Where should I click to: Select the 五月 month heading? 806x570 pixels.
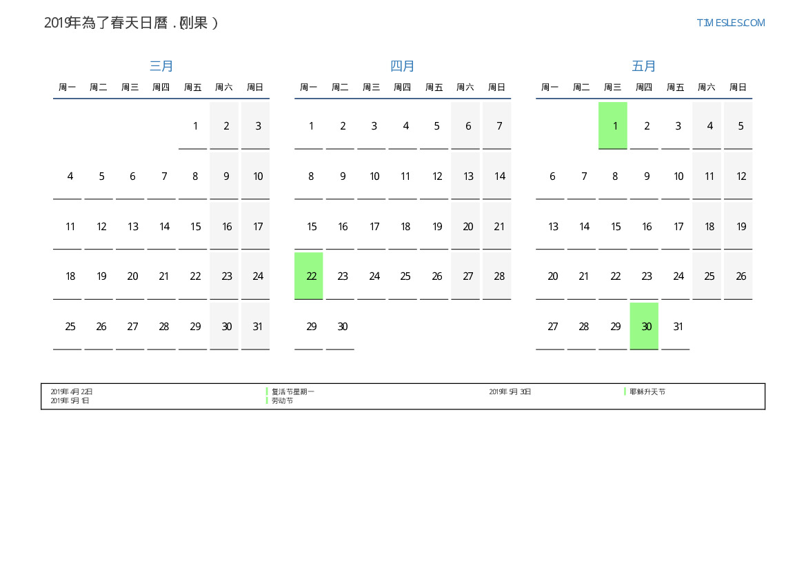pyautogui.click(x=644, y=66)
